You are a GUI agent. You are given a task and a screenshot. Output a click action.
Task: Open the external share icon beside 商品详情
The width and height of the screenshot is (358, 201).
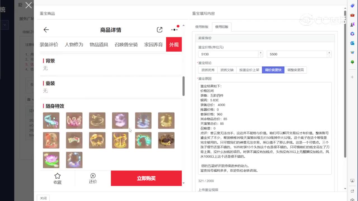pos(159,30)
